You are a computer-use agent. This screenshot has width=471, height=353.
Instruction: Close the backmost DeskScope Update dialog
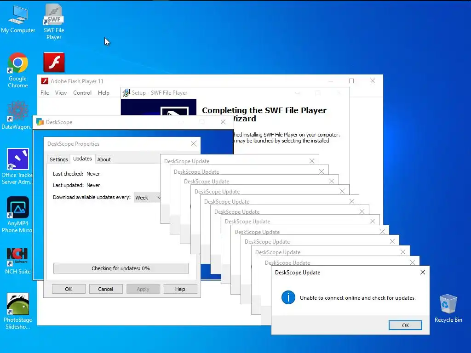point(312,161)
